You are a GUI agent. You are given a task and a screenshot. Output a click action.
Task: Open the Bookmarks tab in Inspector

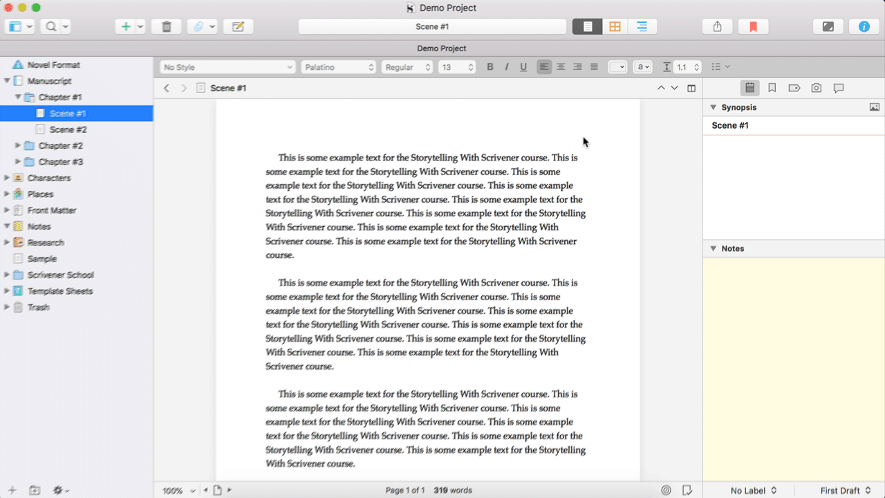[x=772, y=88]
